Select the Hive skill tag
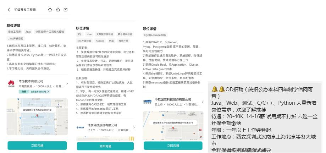The height and width of the screenshot is (153, 326). point(89,34)
